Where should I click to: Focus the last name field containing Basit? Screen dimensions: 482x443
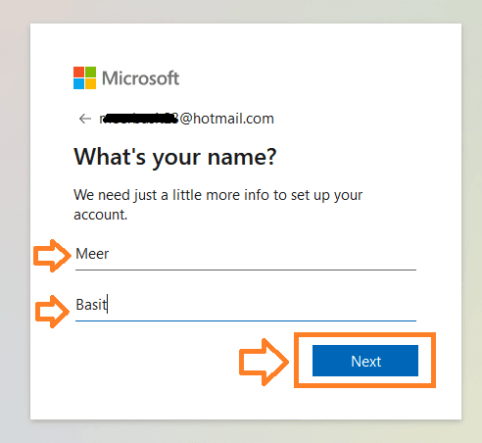pos(246,305)
